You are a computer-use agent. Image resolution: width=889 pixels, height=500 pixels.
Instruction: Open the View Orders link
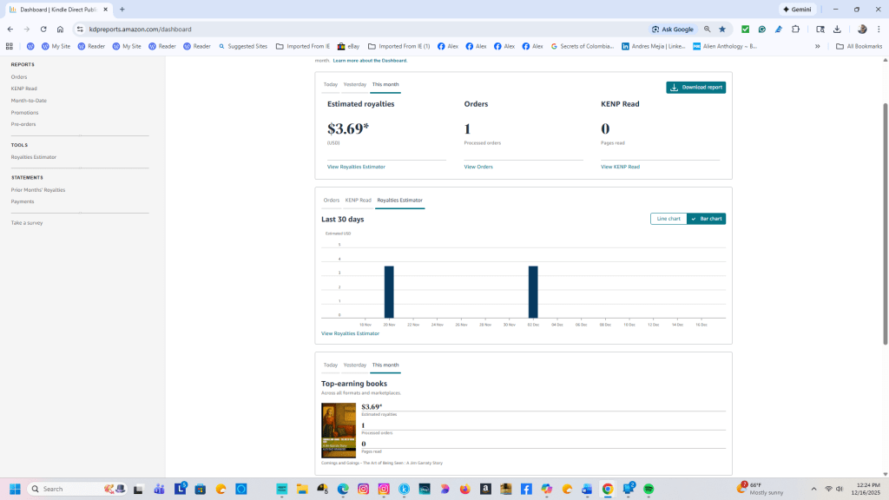click(x=478, y=167)
